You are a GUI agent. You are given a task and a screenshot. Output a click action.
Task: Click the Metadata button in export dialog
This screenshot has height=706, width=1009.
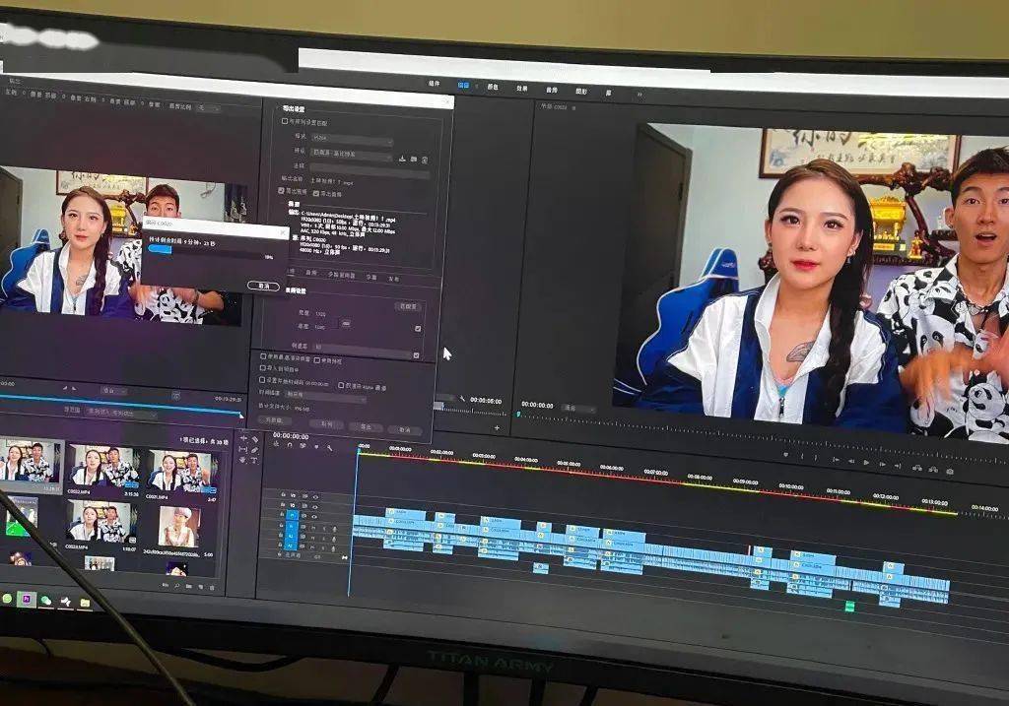pos(274,419)
